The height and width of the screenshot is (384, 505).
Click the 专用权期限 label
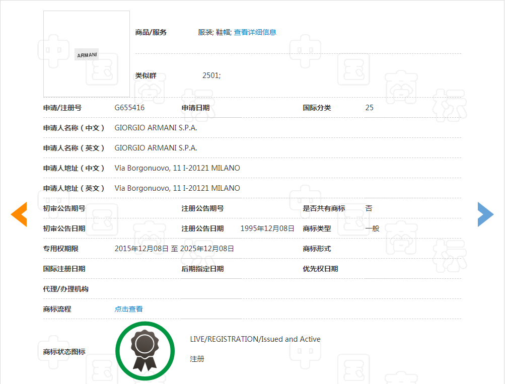tap(60, 249)
